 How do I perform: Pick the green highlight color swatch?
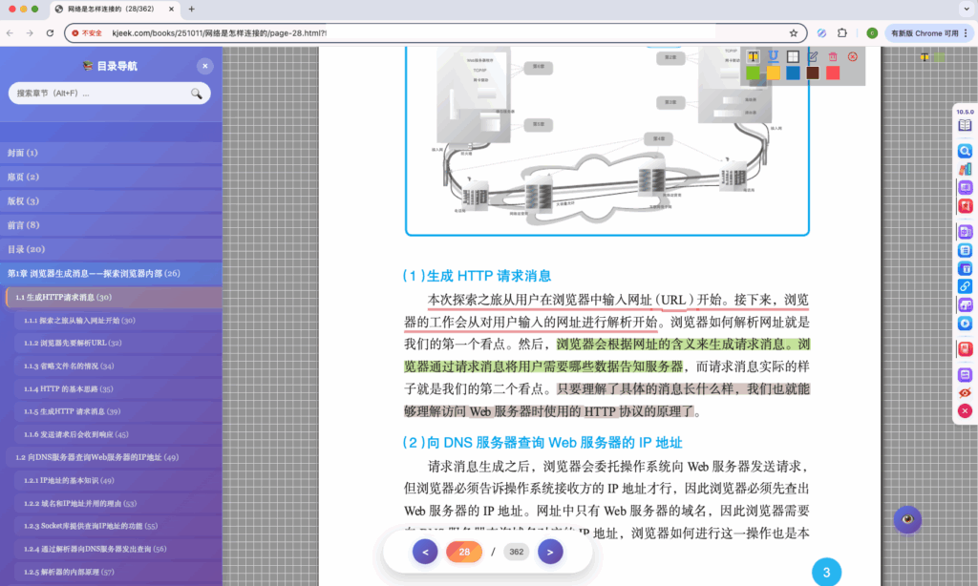[x=753, y=73]
